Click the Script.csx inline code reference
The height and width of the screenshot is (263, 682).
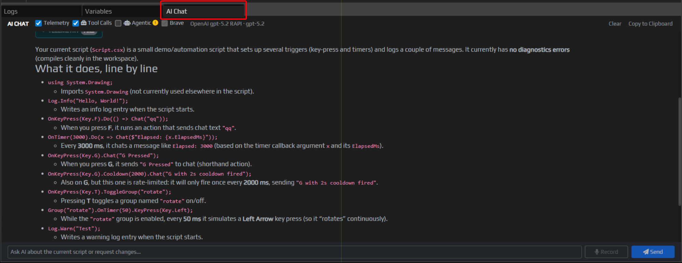point(108,50)
